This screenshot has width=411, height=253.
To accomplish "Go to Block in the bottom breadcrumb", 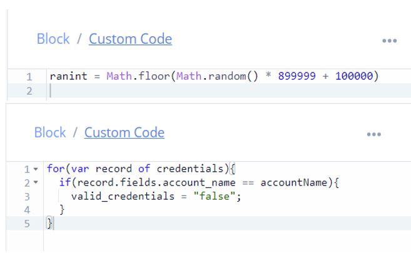I will click(50, 132).
